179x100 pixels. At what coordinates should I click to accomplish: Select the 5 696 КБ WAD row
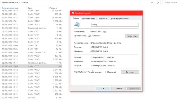31,77
